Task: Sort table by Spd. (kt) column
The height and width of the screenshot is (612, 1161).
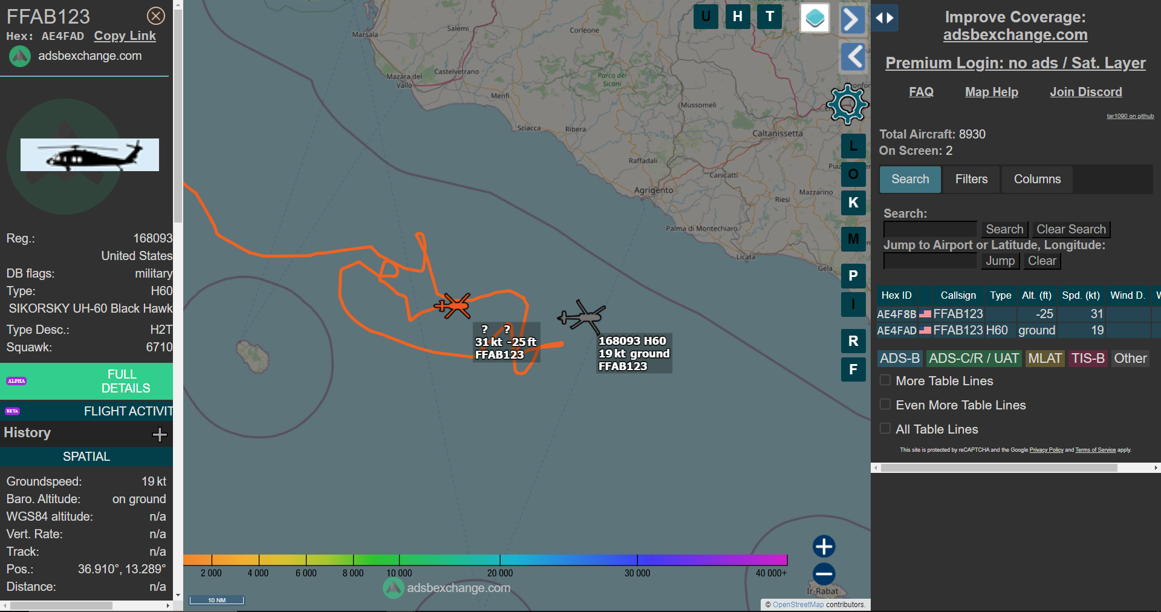Action: pyautogui.click(x=1081, y=295)
